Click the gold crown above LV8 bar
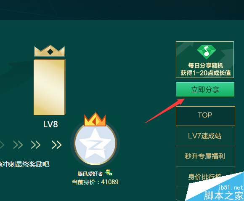 click(50, 51)
